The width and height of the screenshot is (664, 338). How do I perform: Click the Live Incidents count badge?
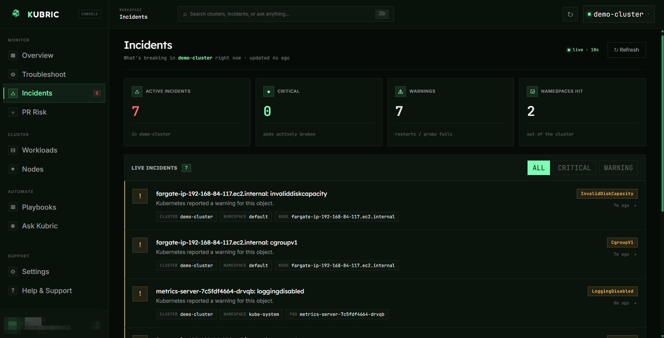(186, 168)
